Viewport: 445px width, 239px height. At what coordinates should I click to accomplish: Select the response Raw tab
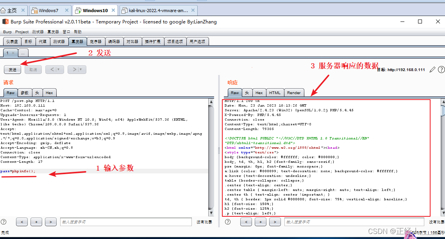[x=235, y=93]
